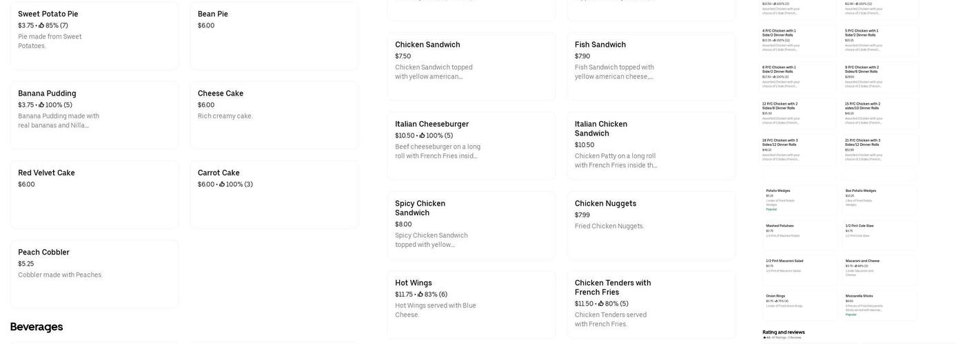Viewport: 965px width, 344px height.
Task: Click thumbs-up icon on Italian Cheeseburger
Action: 422,136
